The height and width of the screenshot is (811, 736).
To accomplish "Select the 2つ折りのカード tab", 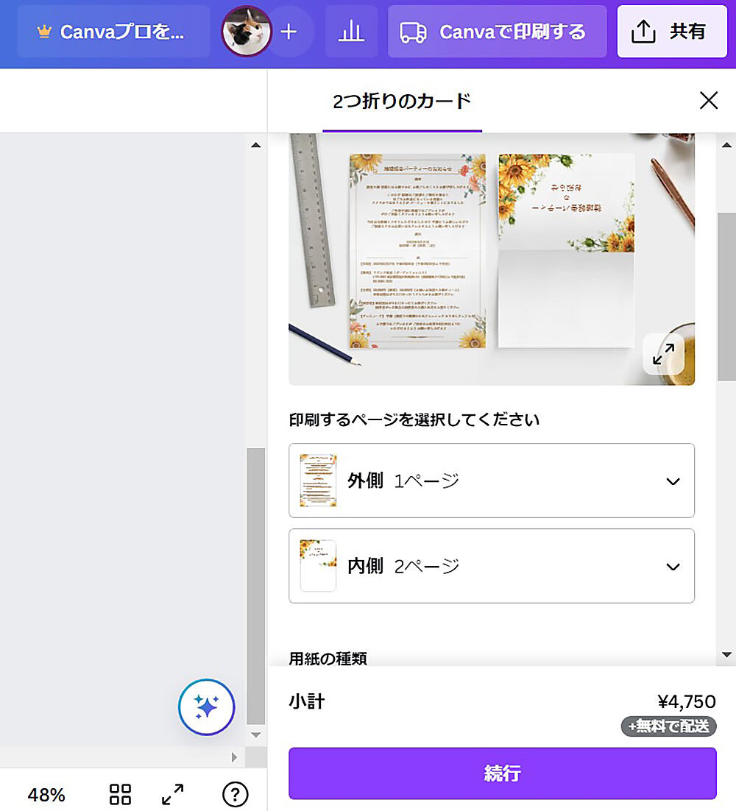I will point(402,102).
